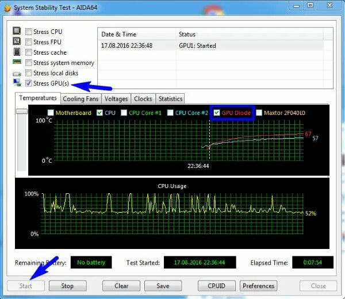
Task: Open the Voltages tab
Action: 116,99
